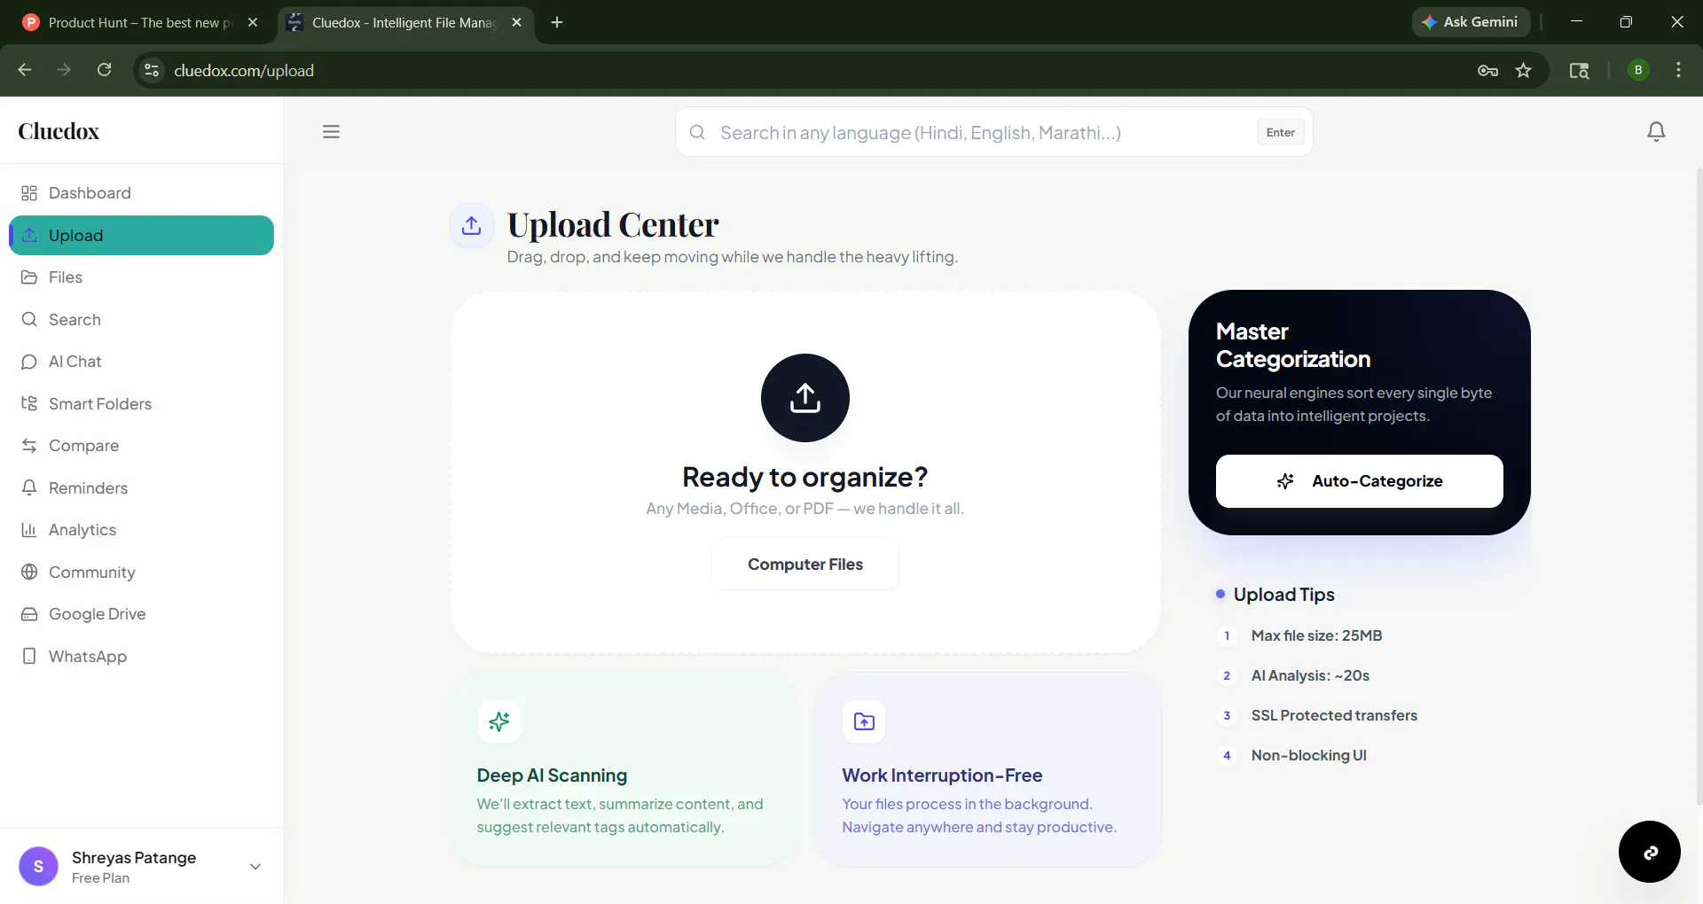
Task: Click the 'Master Categorization' heading
Action: 1293,345
